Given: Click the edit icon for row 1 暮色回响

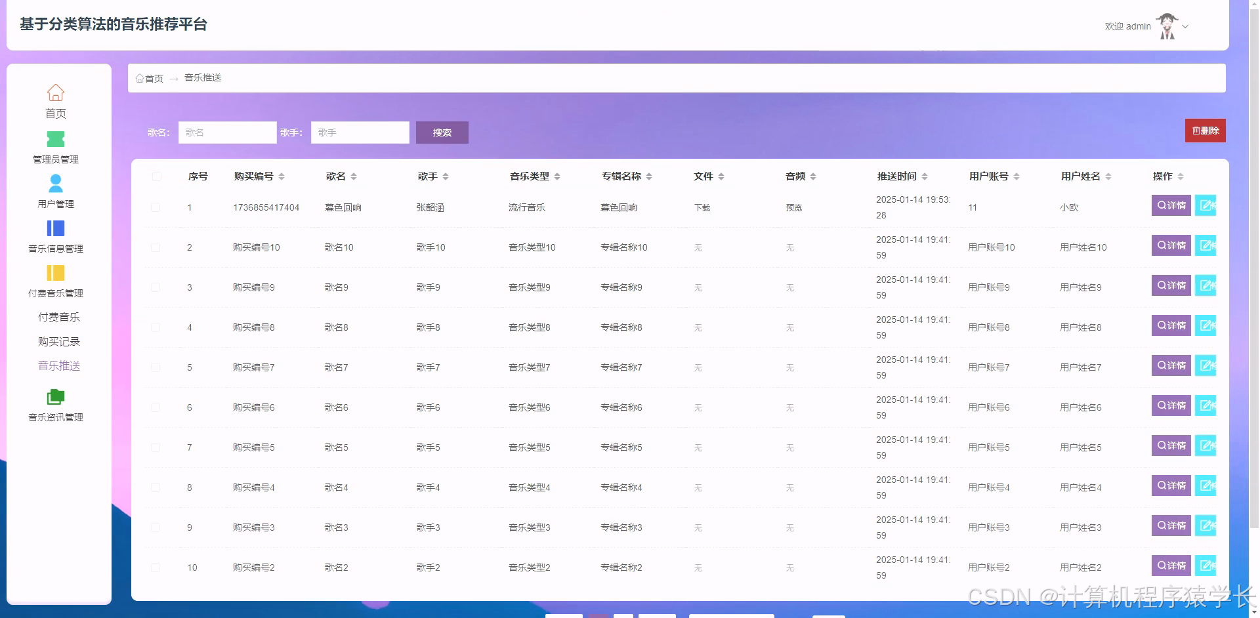Looking at the screenshot, I should click(x=1207, y=205).
